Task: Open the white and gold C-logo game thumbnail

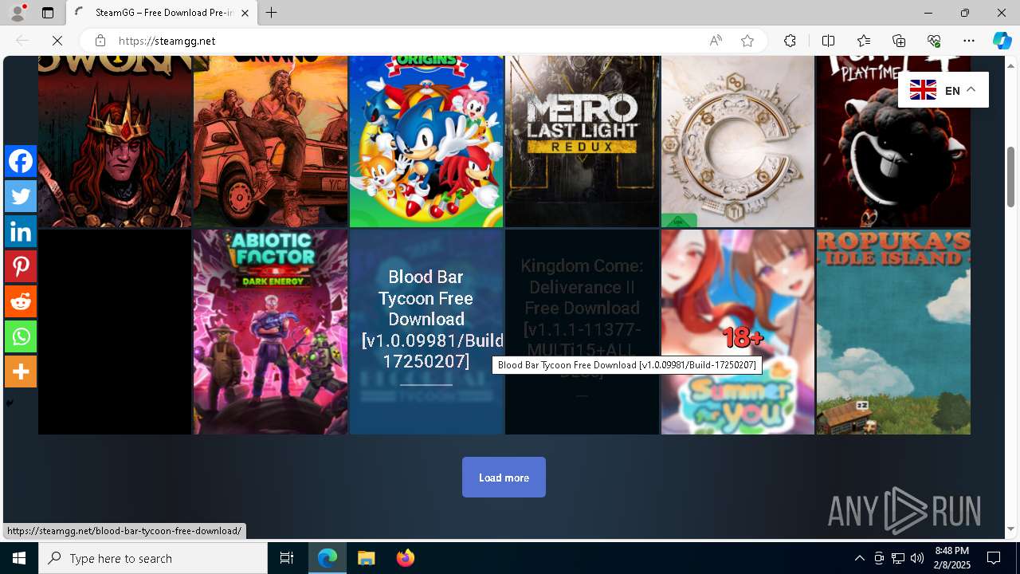Action: [738, 141]
